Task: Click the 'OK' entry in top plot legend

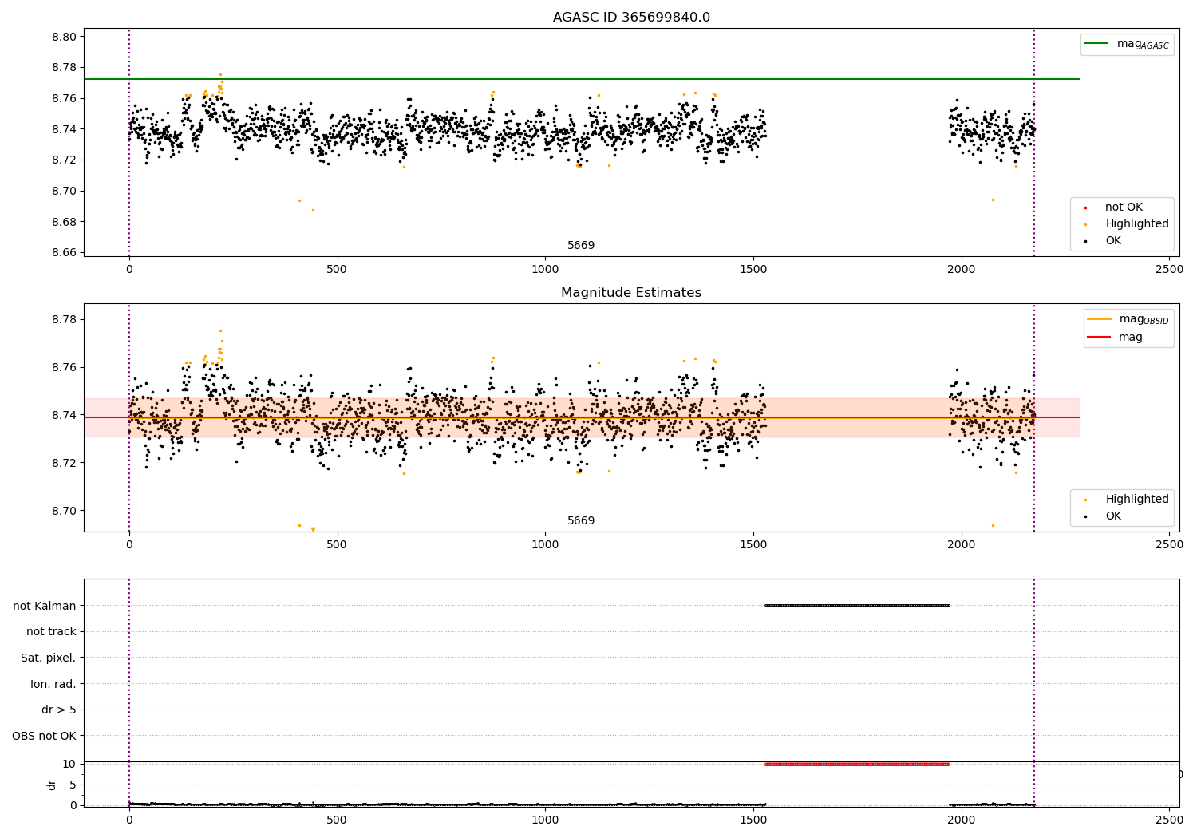Action: (1113, 241)
